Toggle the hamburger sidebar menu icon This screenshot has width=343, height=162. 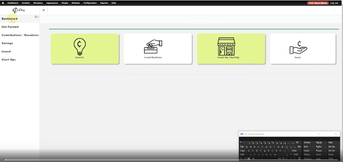pos(44,10)
